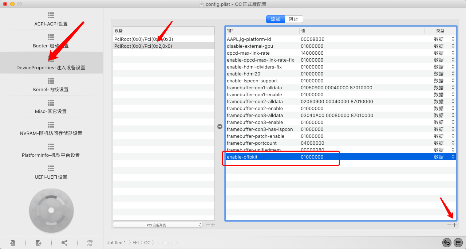Open Kernel-内核设置 section
Screen dimensions: 466x249
tap(51, 85)
